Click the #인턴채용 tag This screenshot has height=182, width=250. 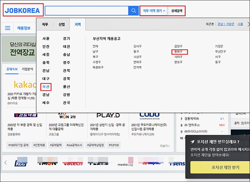point(39,145)
